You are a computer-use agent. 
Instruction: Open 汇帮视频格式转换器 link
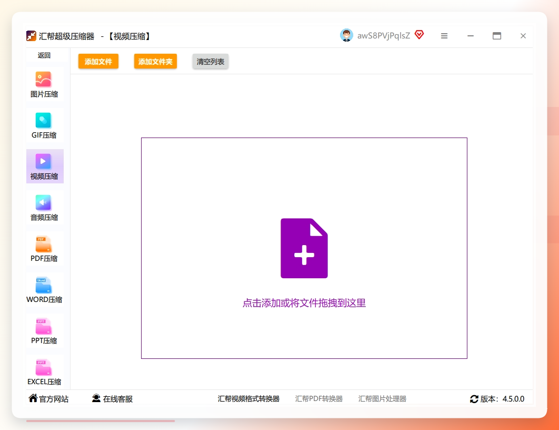click(248, 398)
